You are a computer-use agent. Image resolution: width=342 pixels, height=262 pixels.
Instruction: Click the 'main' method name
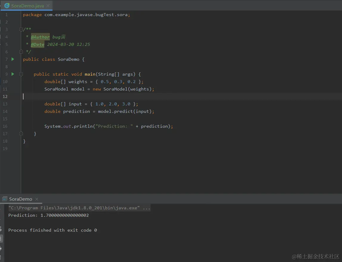(x=90, y=74)
